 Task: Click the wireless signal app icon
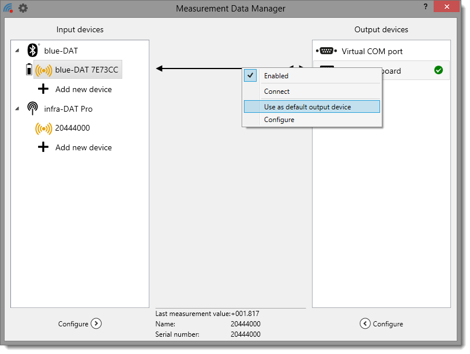coord(8,8)
